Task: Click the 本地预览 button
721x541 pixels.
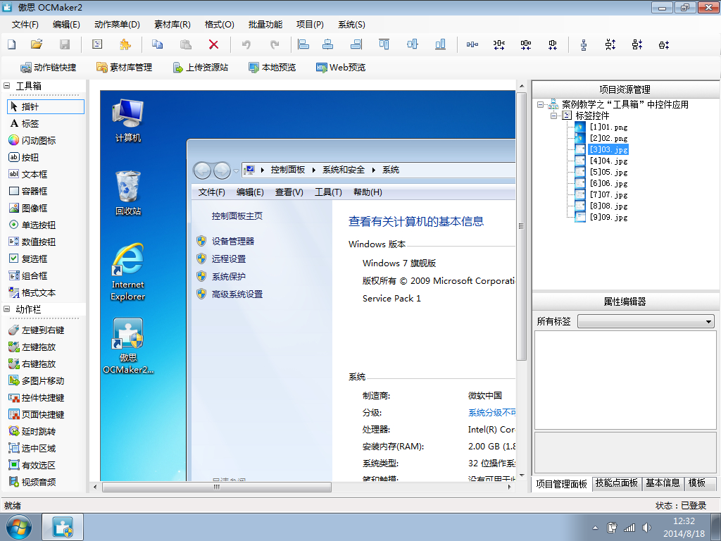Action: coord(272,68)
